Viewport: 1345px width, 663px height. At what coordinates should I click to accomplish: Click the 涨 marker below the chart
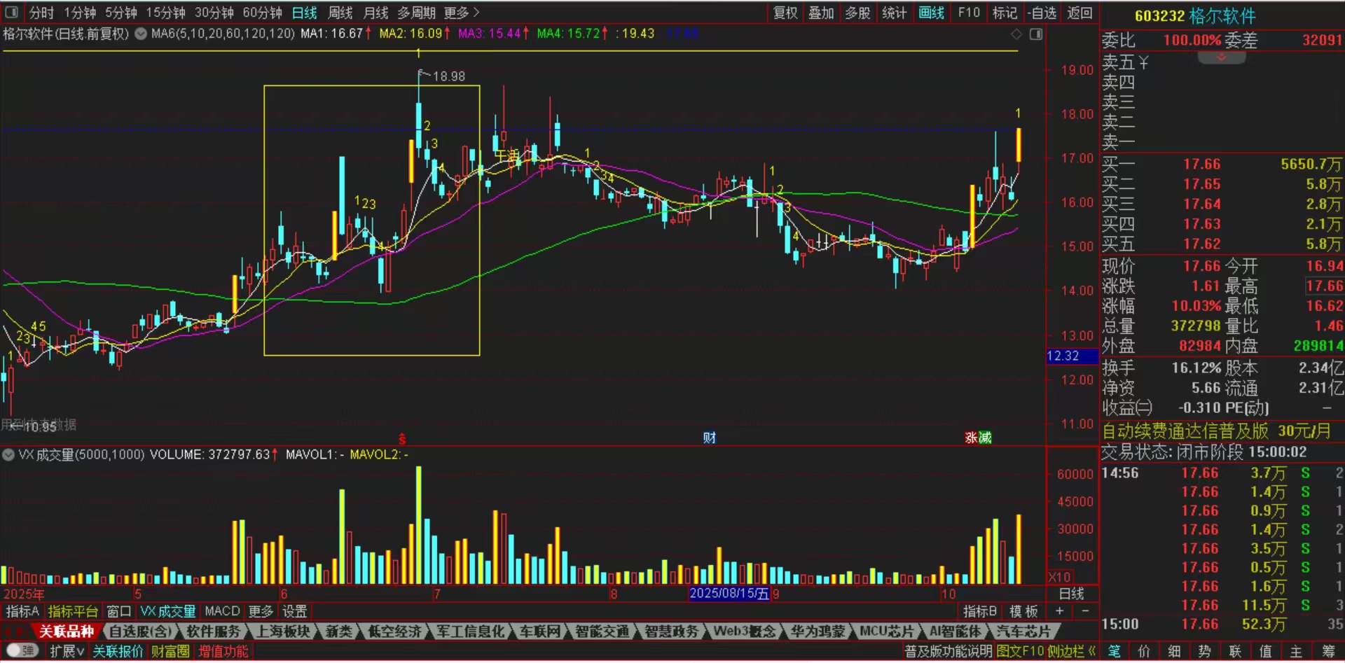point(971,438)
